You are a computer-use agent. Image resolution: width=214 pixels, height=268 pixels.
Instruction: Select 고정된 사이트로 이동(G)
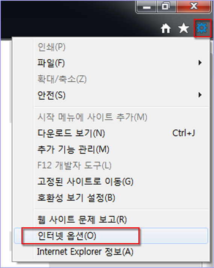tap(111, 182)
